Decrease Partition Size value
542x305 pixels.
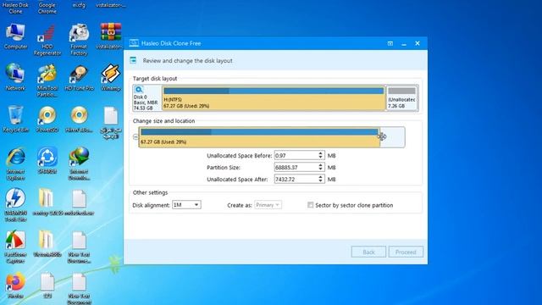click(320, 169)
